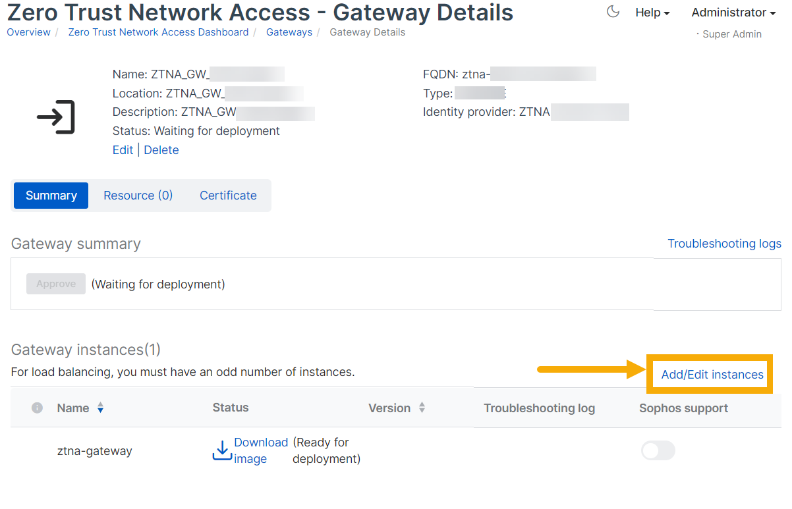Screen dimensions: 792x509
Task: Switch to the Resource tab
Action: tap(138, 195)
